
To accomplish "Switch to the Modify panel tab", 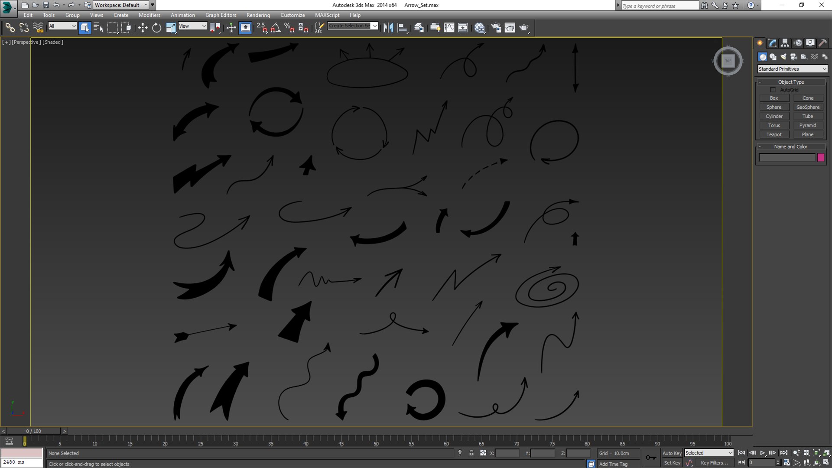I will (772, 43).
